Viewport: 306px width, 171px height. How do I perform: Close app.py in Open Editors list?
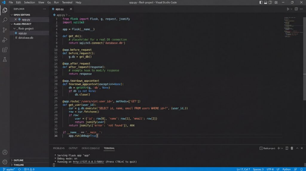16,19
